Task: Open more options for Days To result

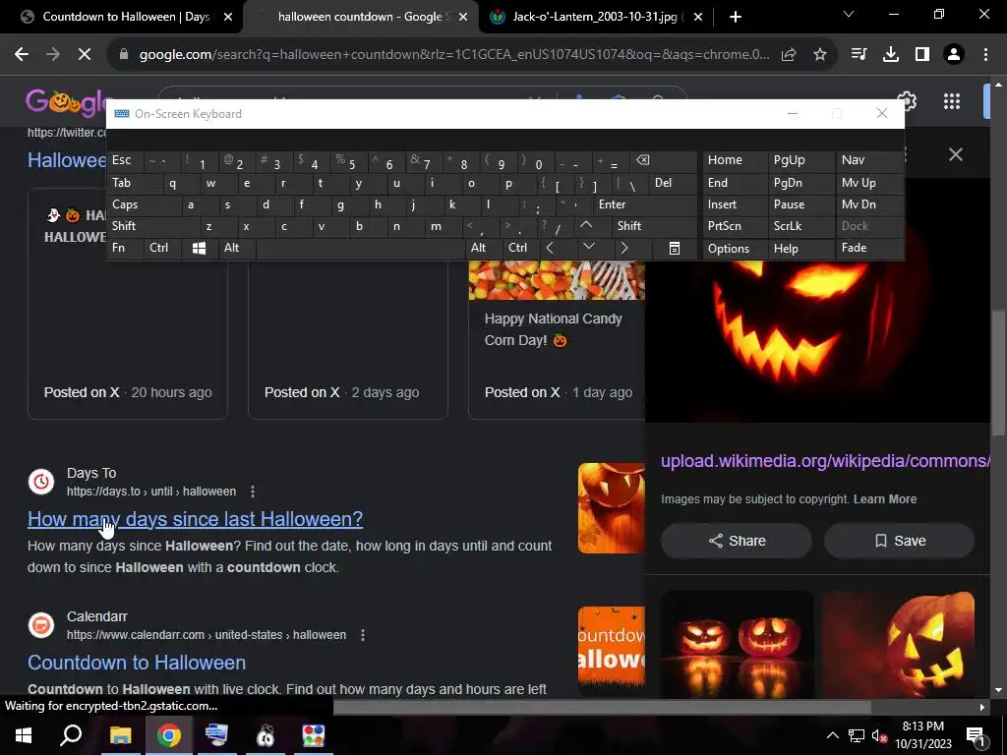Action: pos(253,492)
